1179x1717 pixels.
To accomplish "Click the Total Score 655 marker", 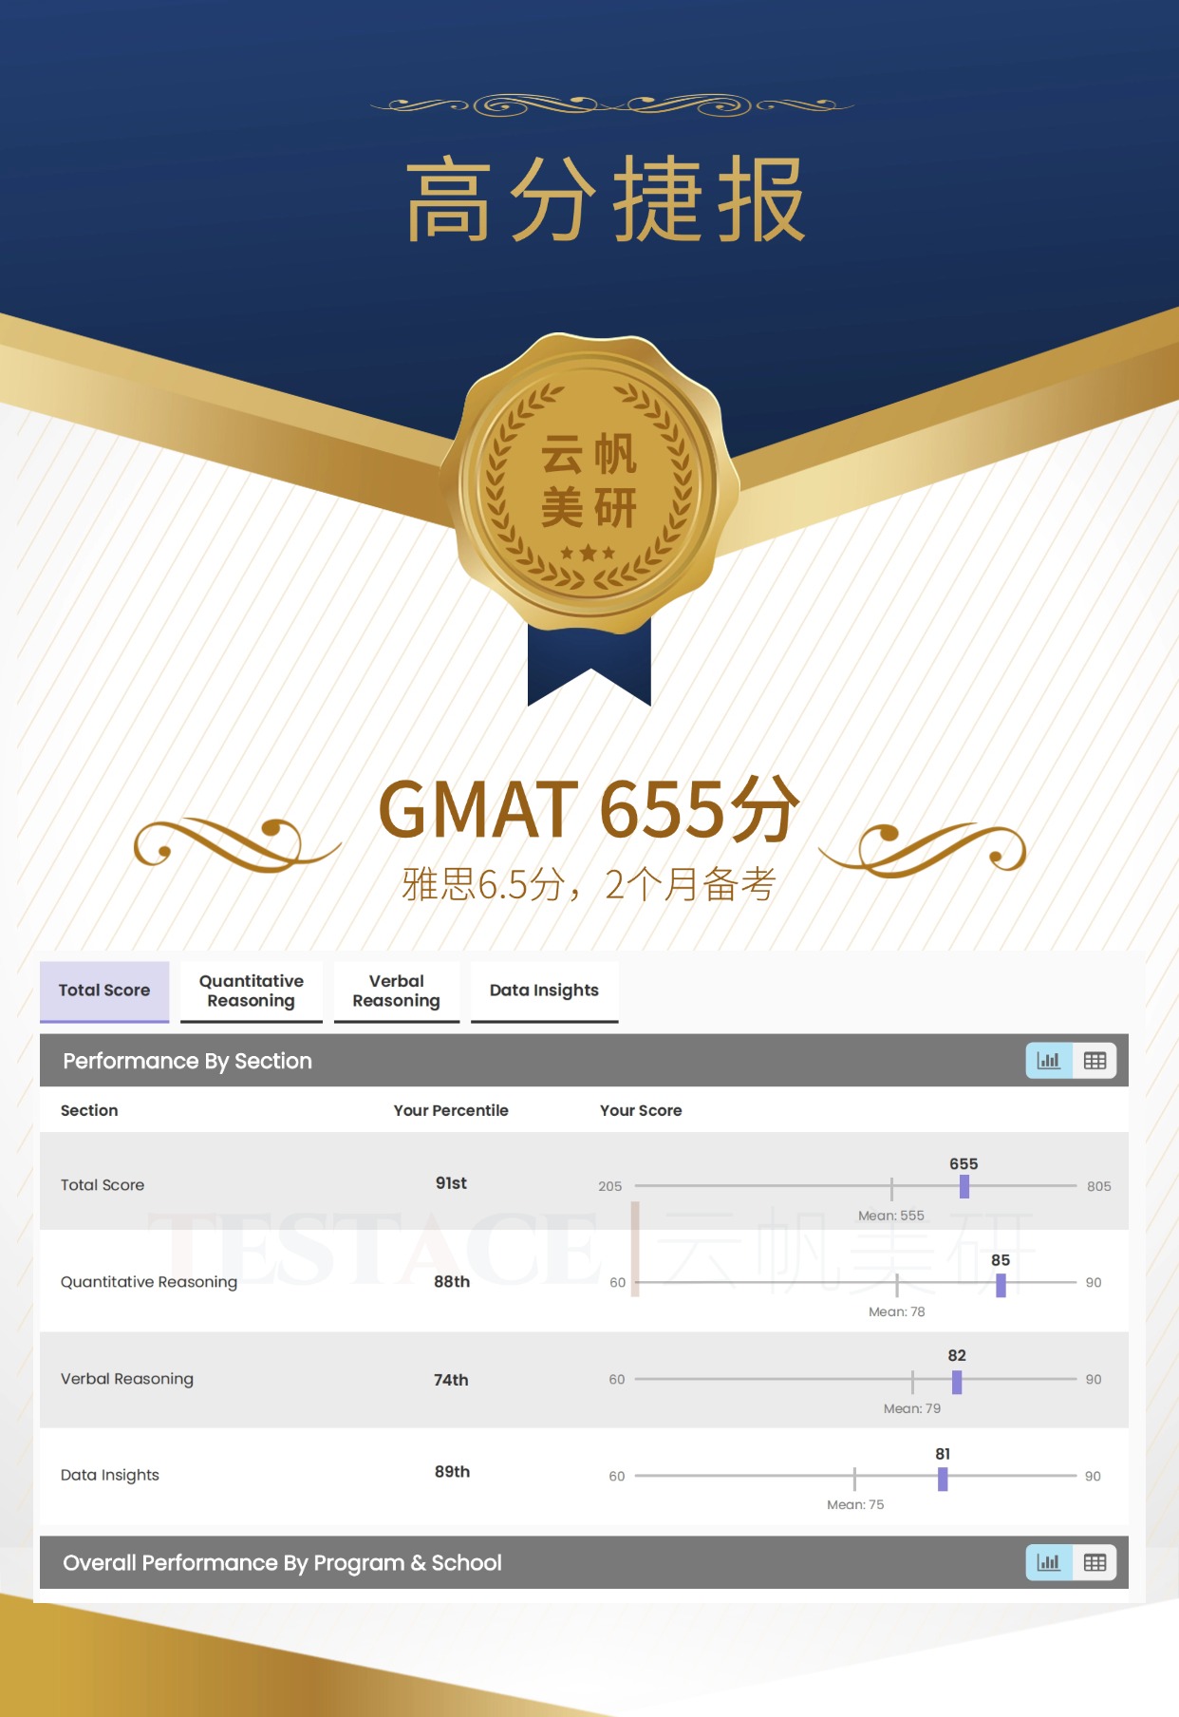I will (x=964, y=1186).
